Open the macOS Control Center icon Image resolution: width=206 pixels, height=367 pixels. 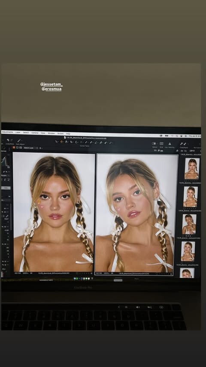click(181, 136)
